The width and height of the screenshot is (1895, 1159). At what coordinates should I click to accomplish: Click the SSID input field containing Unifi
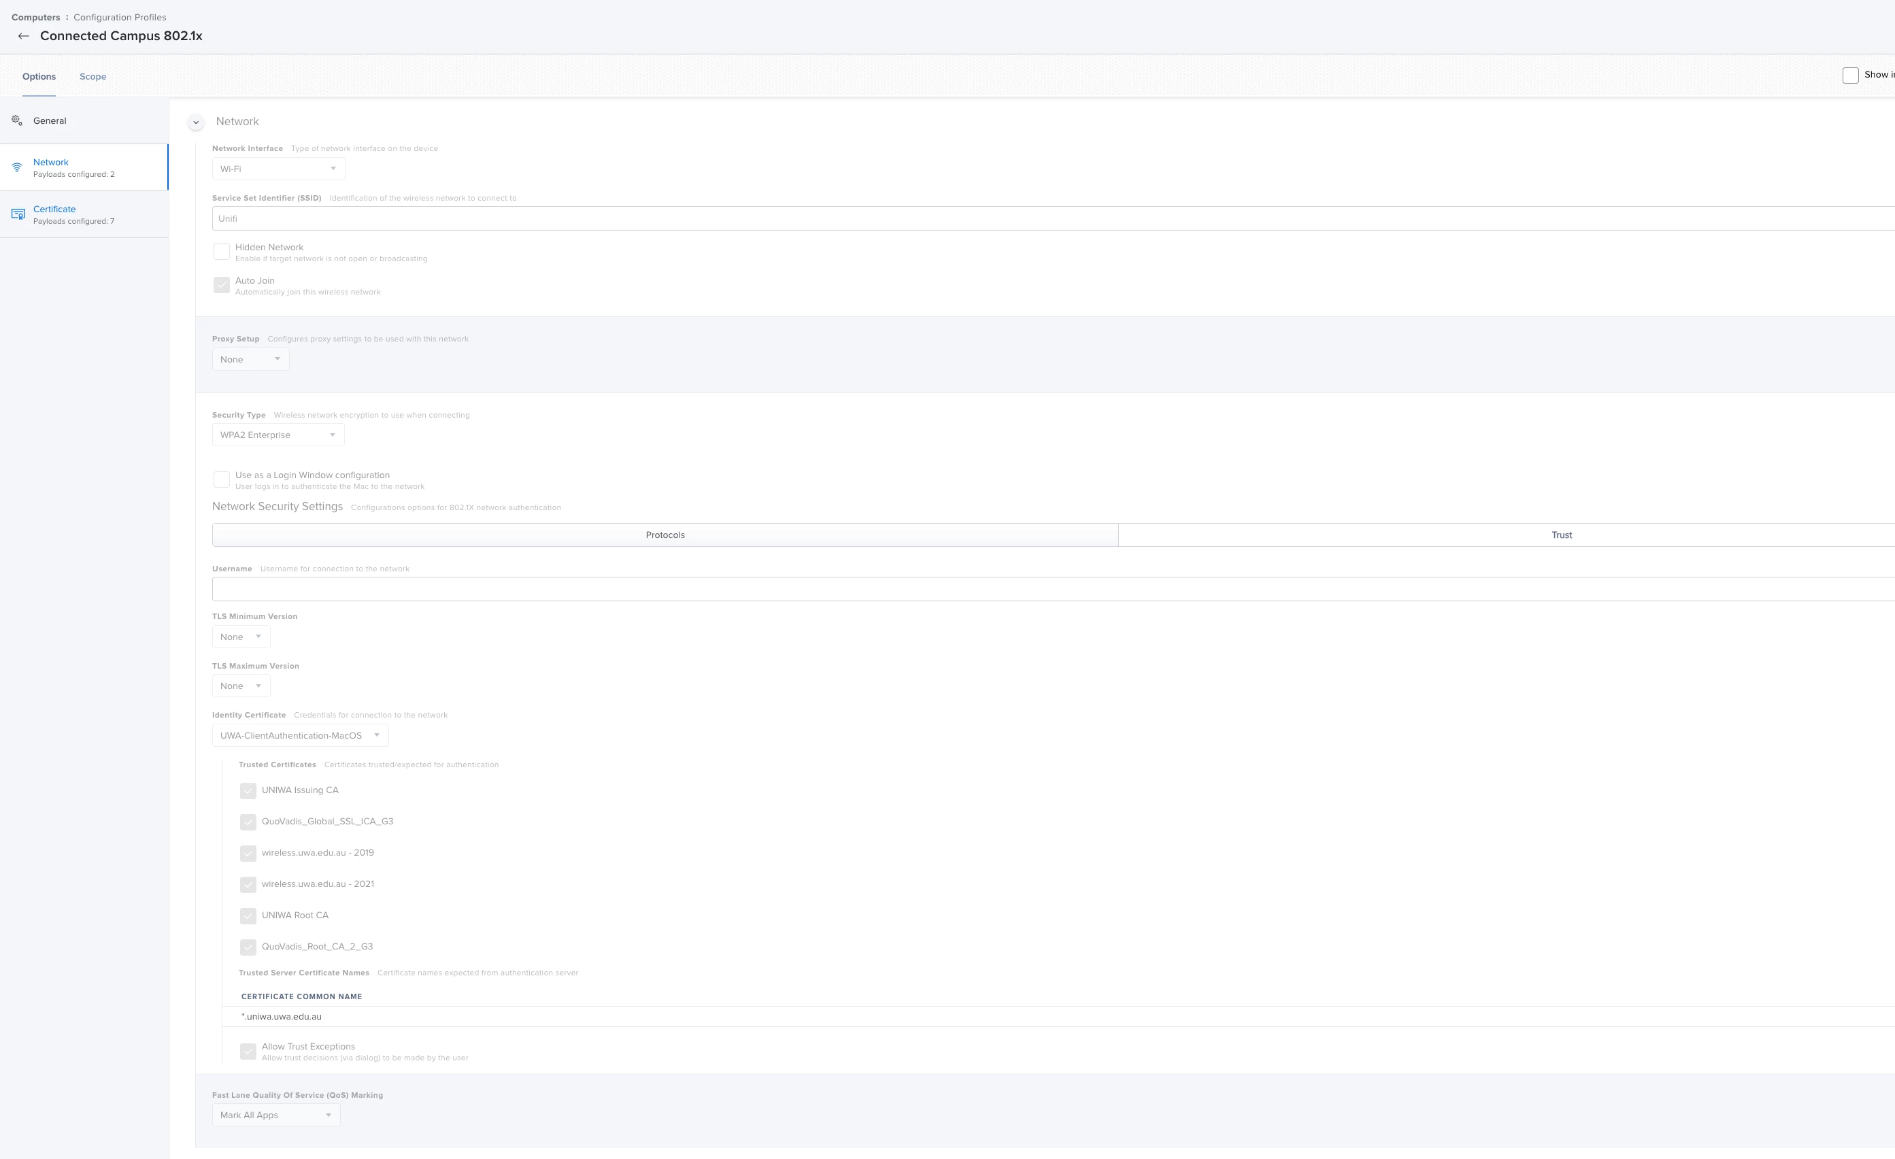tap(1054, 218)
